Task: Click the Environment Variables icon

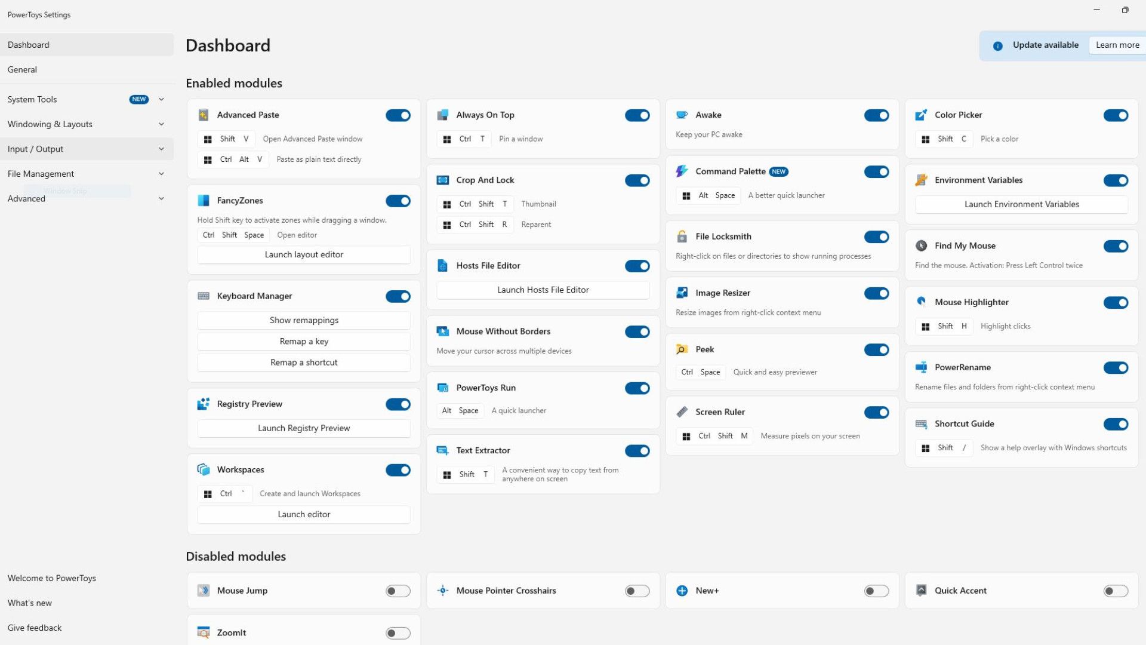Action: click(x=921, y=180)
